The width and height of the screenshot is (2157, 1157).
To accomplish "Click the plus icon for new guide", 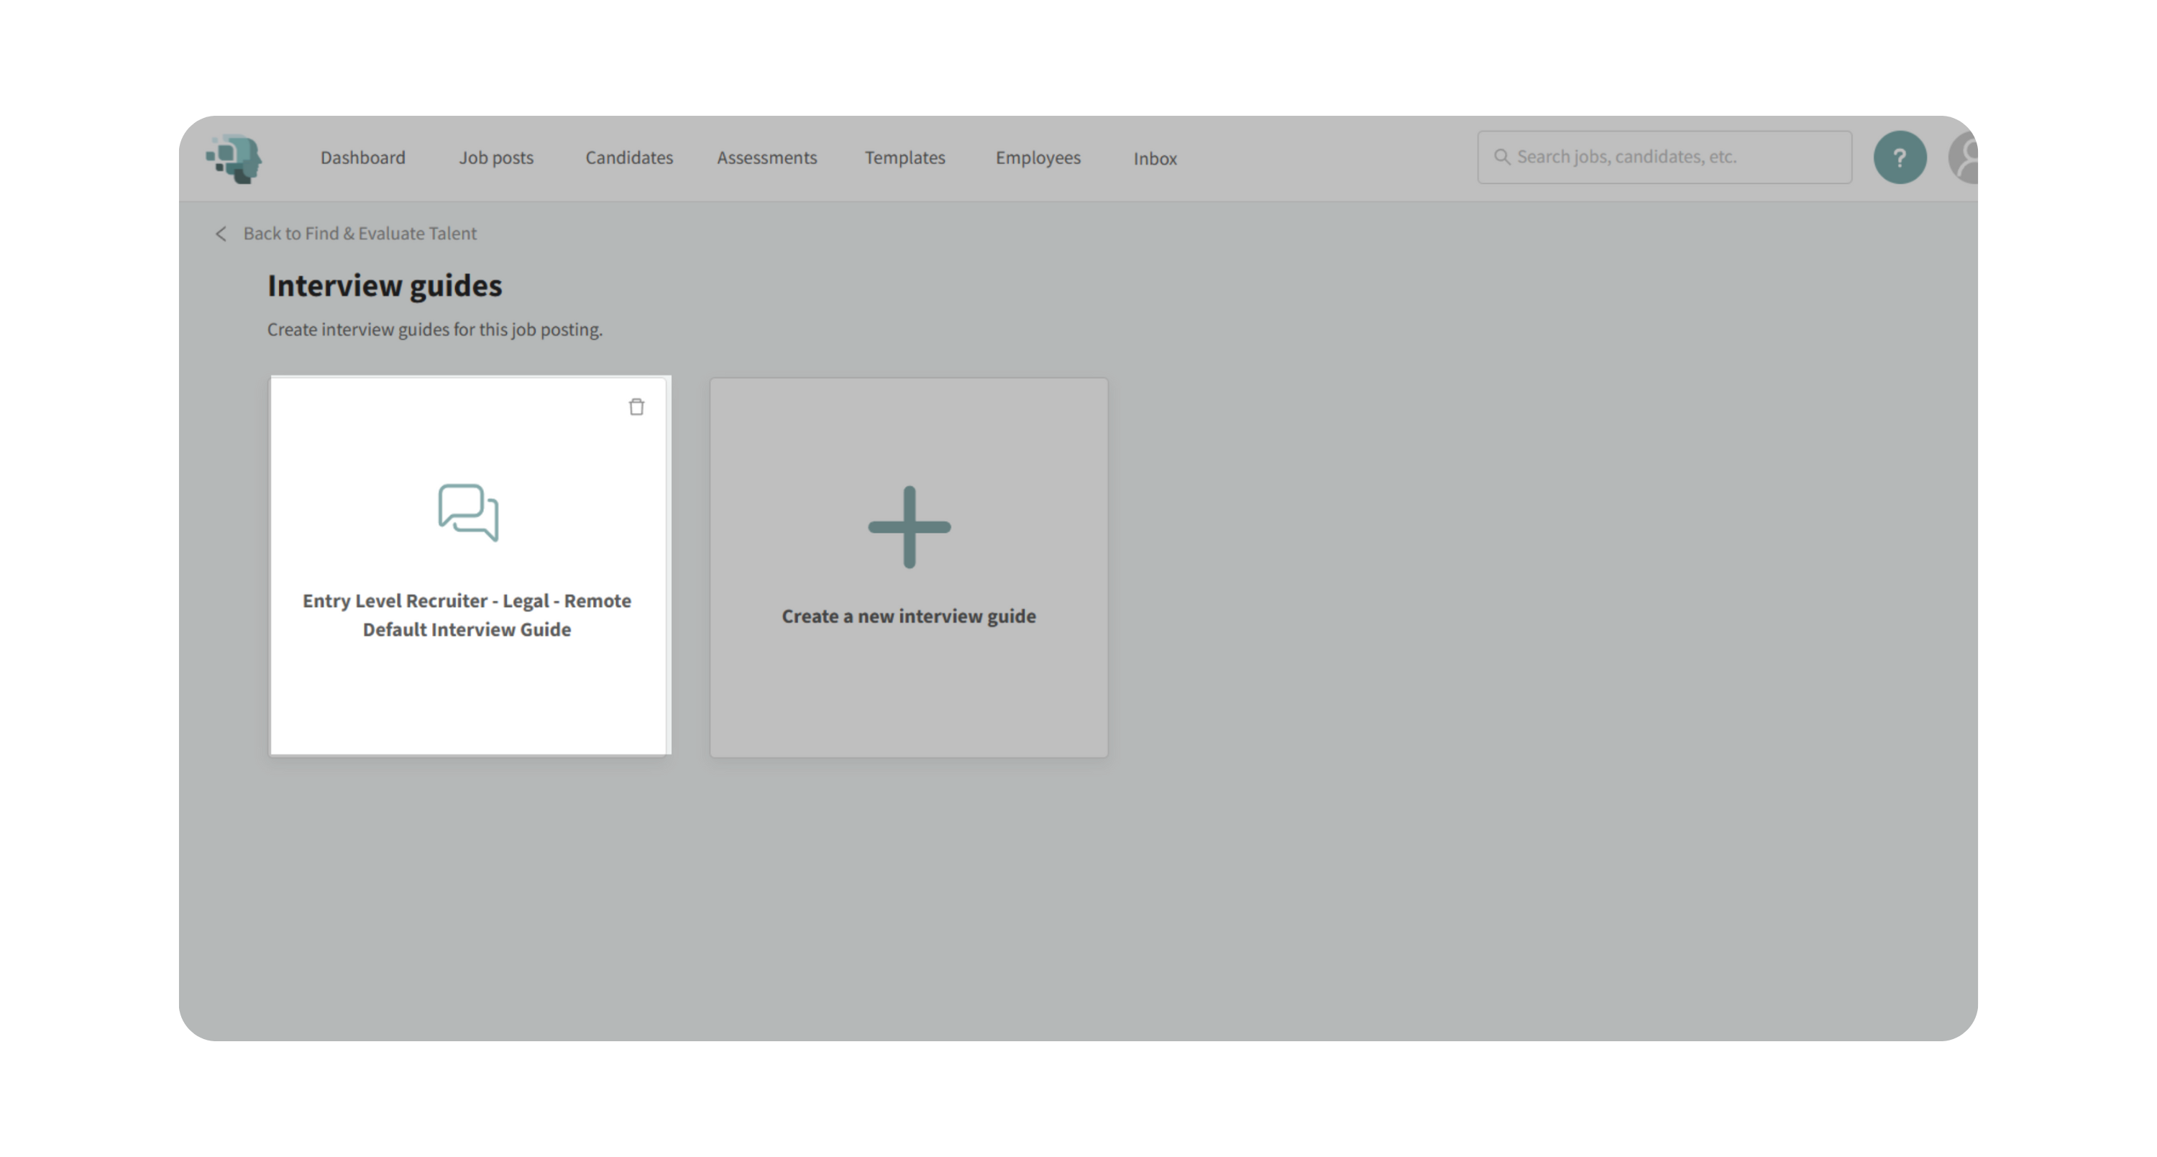I will click(909, 526).
